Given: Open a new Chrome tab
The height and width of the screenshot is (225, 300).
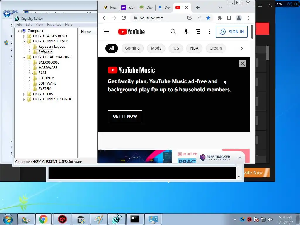Looking at the screenshot, I should (x=198, y=8).
